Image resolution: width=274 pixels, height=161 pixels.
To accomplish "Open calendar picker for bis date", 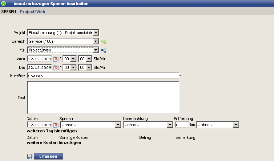I will pyautogui.click(x=56, y=67).
